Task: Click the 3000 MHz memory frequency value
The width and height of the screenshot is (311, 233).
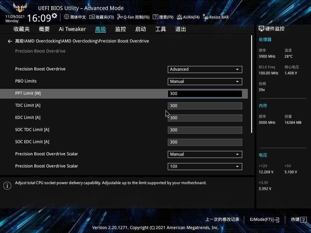Action: 267,123
